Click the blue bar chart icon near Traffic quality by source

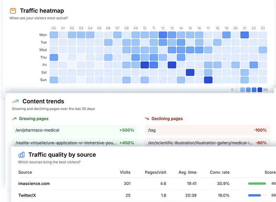click(21, 155)
